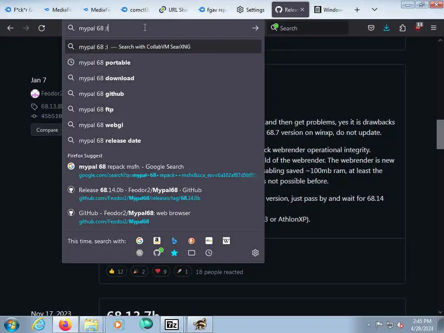Search in Bookmarks via star icon
The image size is (444, 333).
click(x=174, y=253)
